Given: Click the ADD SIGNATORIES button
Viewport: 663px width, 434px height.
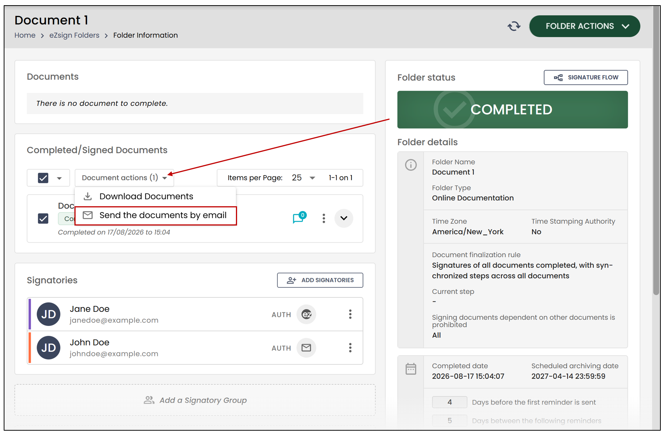Looking at the screenshot, I should click(320, 280).
